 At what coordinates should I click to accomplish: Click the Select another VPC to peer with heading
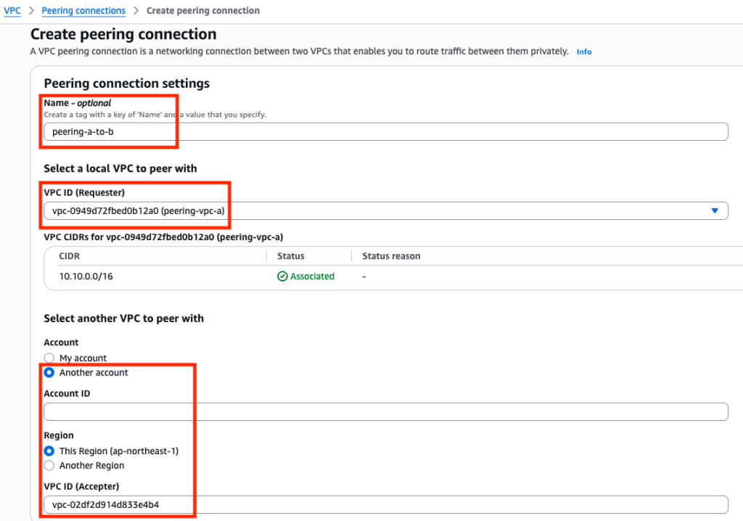point(123,319)
